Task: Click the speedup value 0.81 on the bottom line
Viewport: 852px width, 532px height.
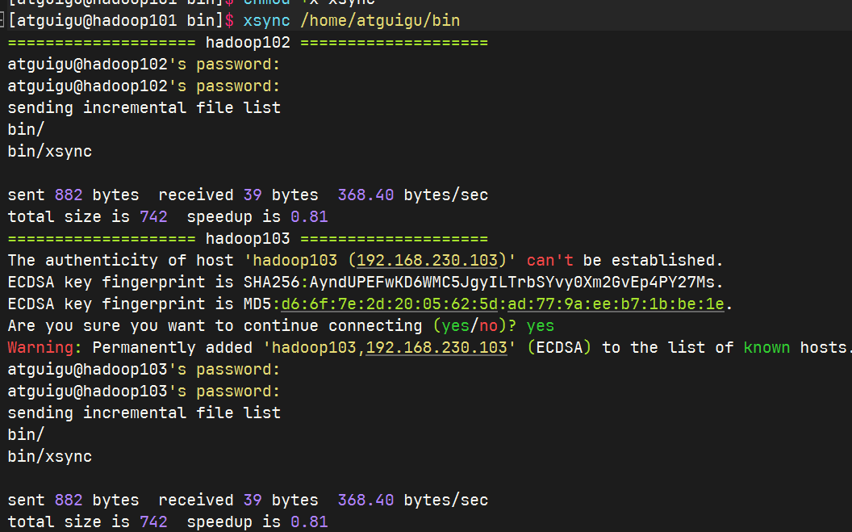Action: pyautogui.click(x=309, y=522)
